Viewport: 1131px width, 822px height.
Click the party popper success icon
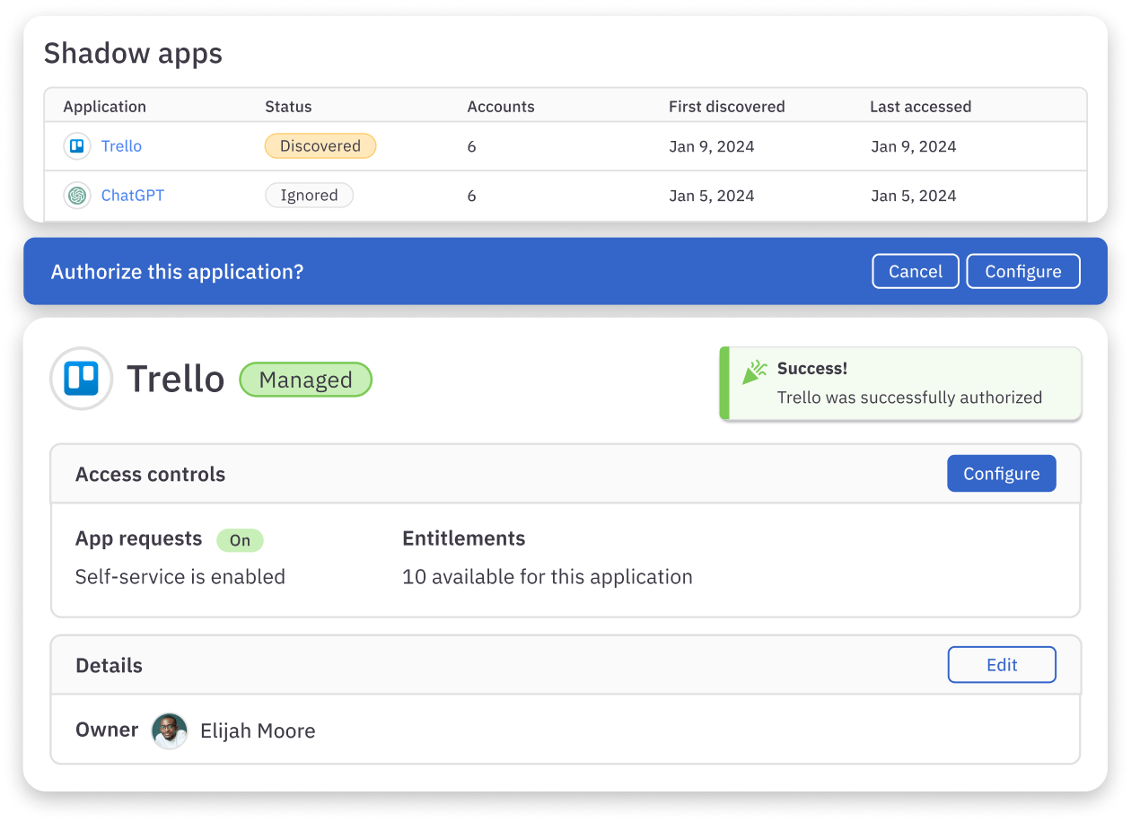pyautogui.click(x=755, y=372)
